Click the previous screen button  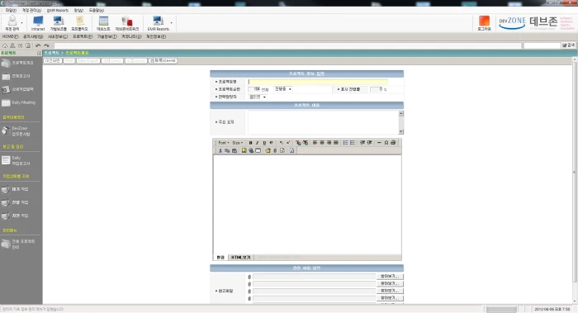click(x=53, y=60)
